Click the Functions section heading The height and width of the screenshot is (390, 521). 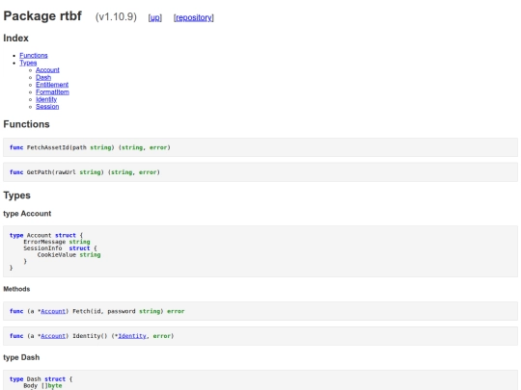click(x=26, y=124)
